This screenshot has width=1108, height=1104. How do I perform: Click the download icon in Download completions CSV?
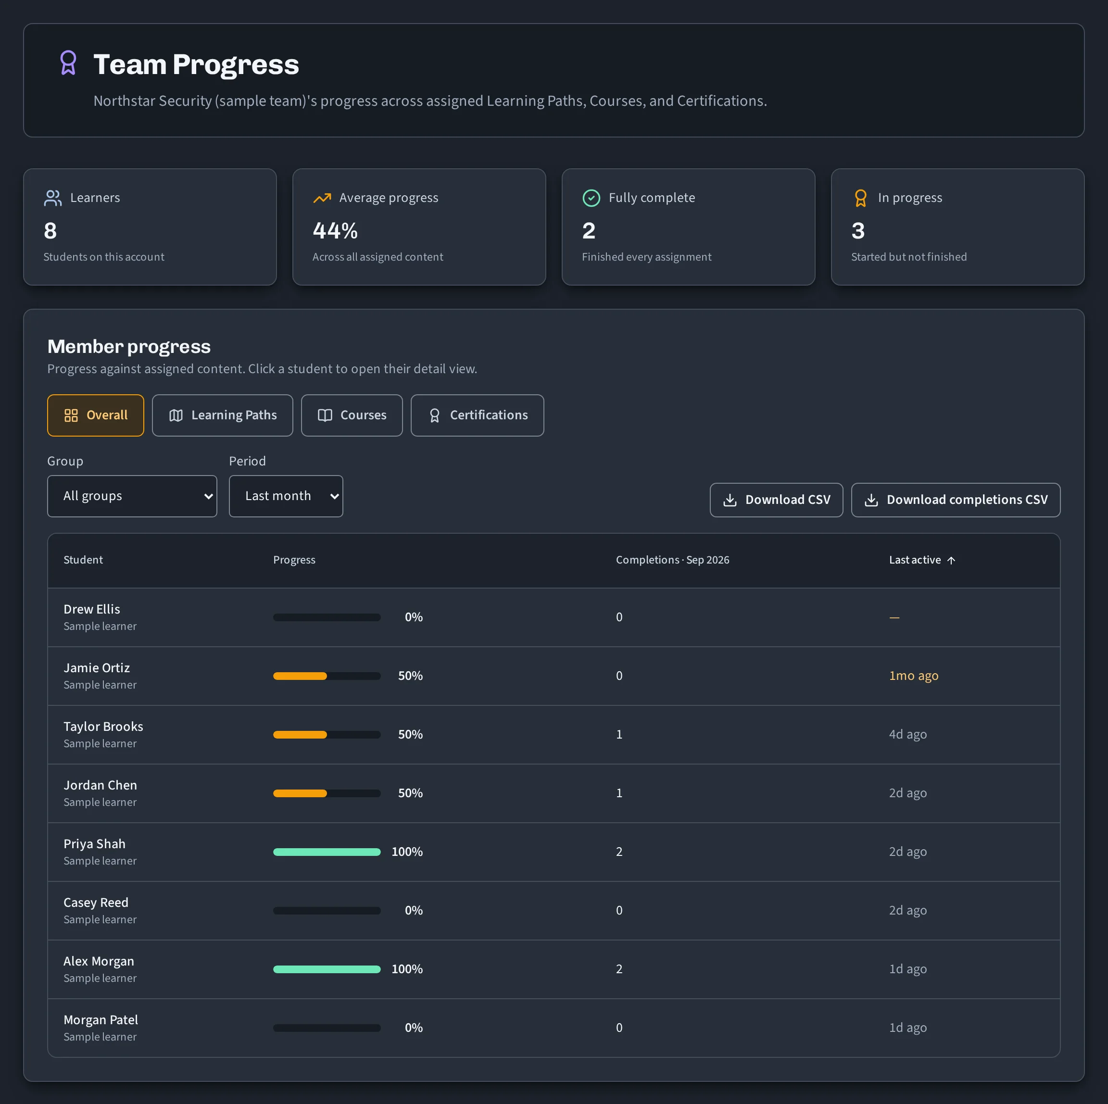click(871, 500)
